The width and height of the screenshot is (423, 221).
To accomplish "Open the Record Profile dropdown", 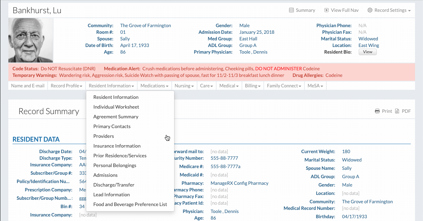I will click(66, 86).
